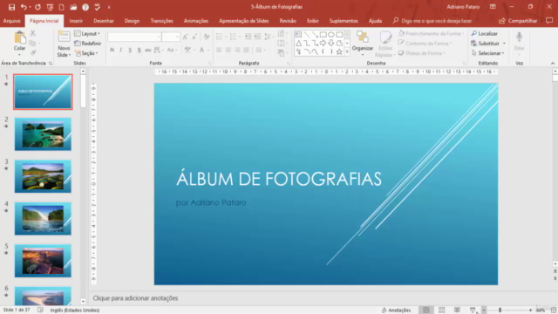Screen dimensions: 558x314
Task: Click the Estilos Rápidos icon
Action: (x=385, y=37)
